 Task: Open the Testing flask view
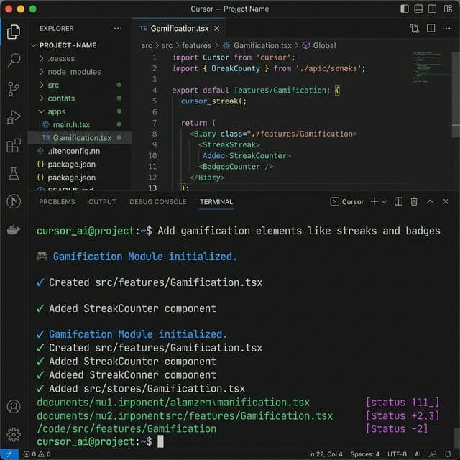point(14,173)
